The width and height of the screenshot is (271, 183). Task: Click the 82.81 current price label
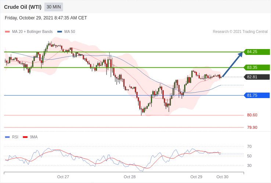pyautogui.click(x=257, y=77)
